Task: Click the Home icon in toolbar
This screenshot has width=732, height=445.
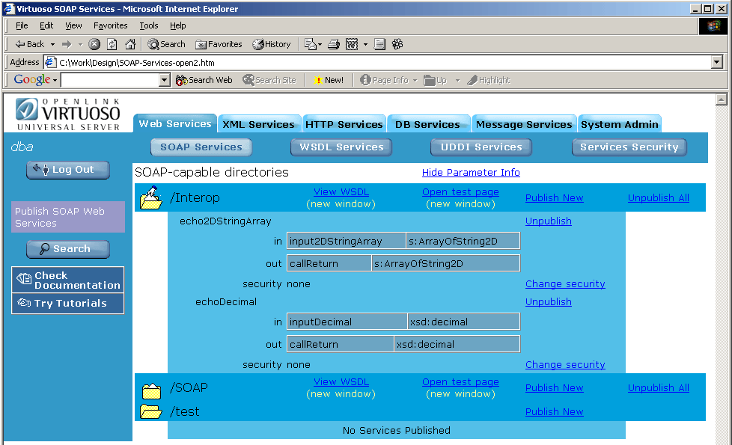Action: coord(130,44)
